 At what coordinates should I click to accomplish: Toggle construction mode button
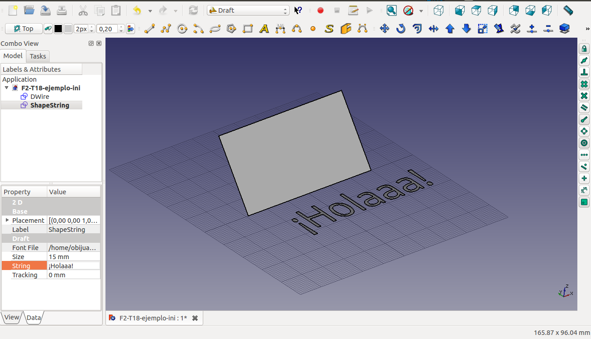[48, 29]
